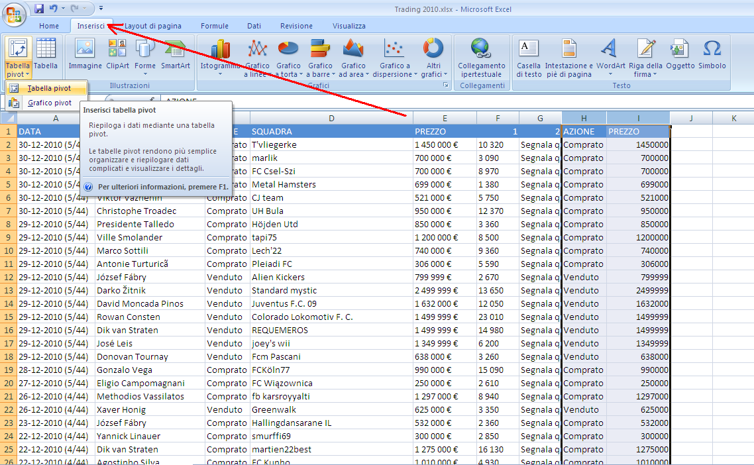Select row 12 header

(9, 277)
